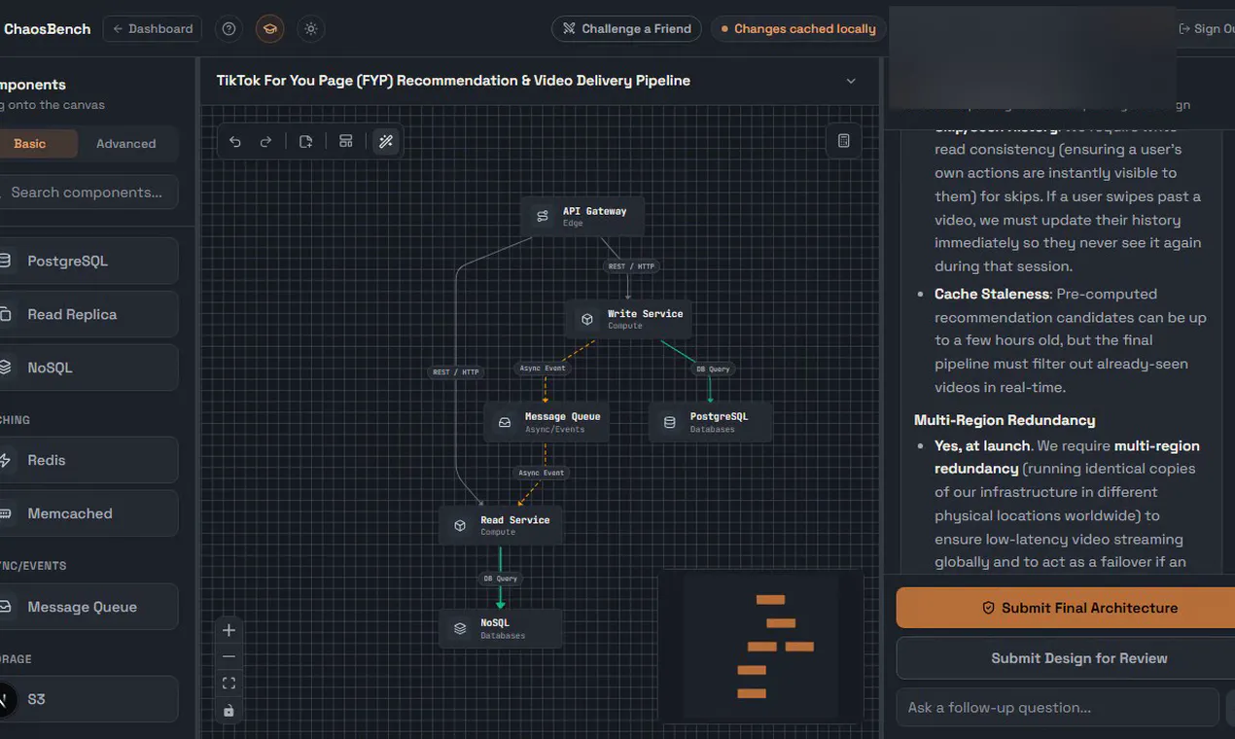The height and width of the screenshot is (739, 1235).
Task: Toggle the light/dark theme sun button
Action: coord(311,29)
